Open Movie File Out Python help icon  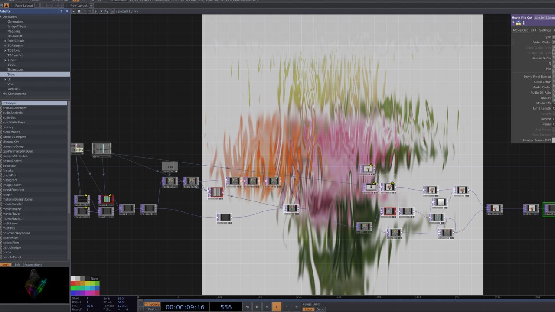pyautogui.click(x=518, y=23)
